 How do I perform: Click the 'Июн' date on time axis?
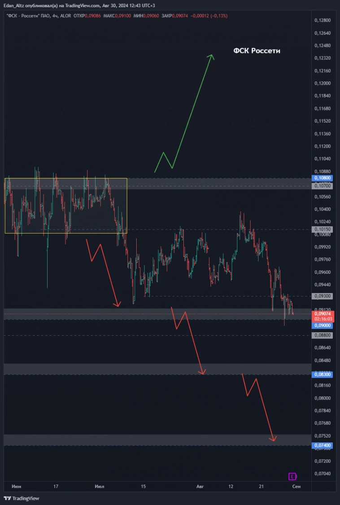[16, 486]
